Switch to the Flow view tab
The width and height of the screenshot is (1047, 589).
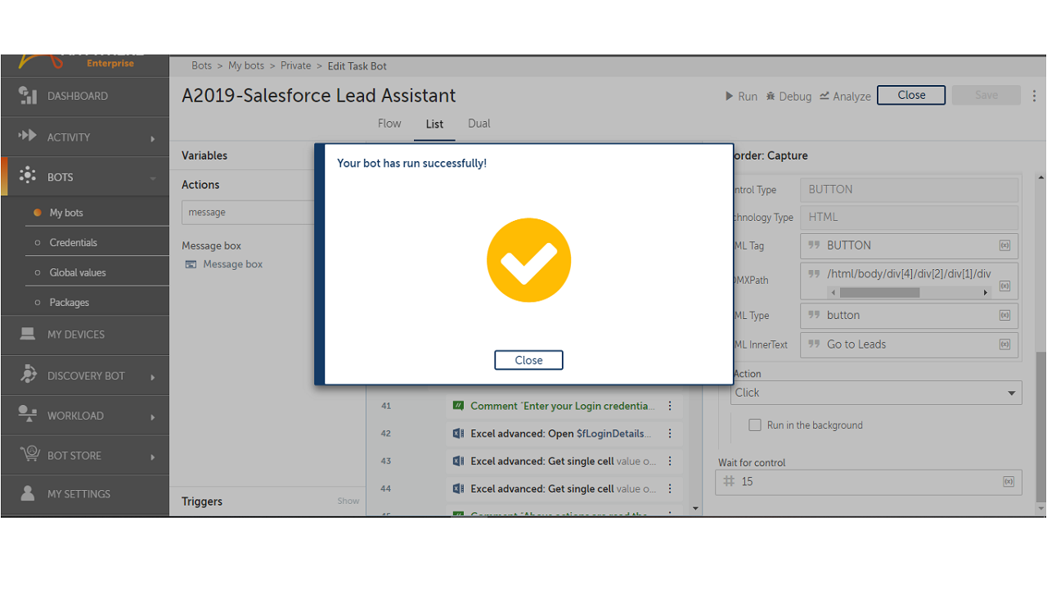point(389,124)
